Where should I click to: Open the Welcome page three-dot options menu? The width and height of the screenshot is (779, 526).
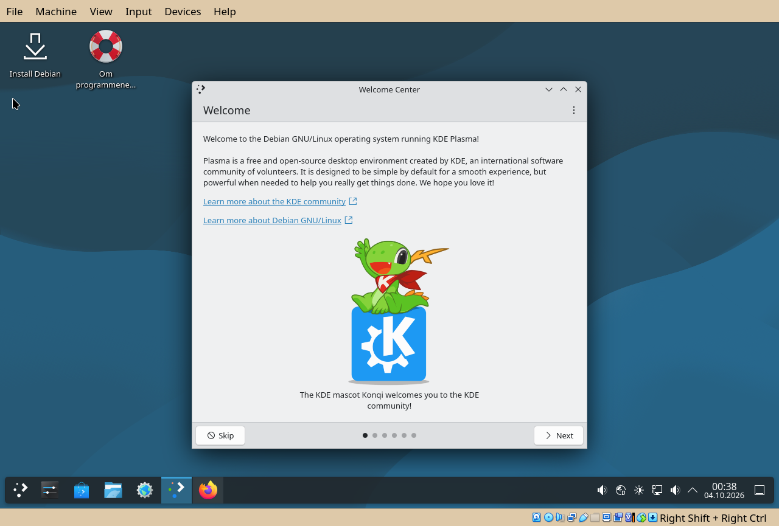point(574,110)
